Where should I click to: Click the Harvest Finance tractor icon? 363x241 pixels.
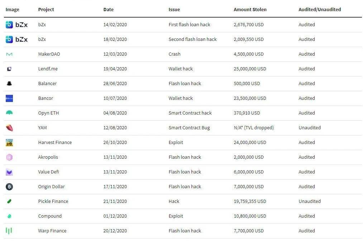click(9, 143)
